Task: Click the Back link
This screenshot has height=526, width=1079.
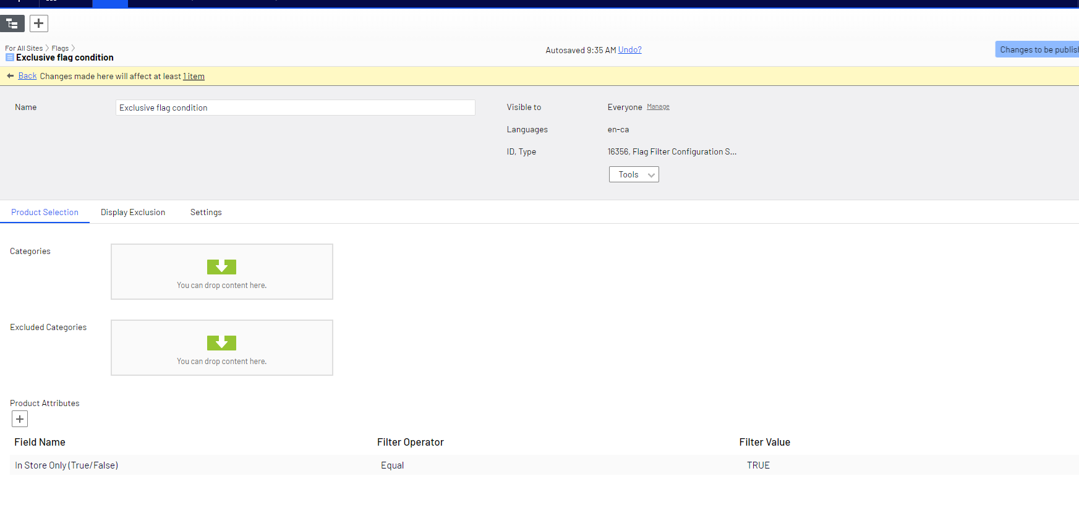Action: pos(27,76)
